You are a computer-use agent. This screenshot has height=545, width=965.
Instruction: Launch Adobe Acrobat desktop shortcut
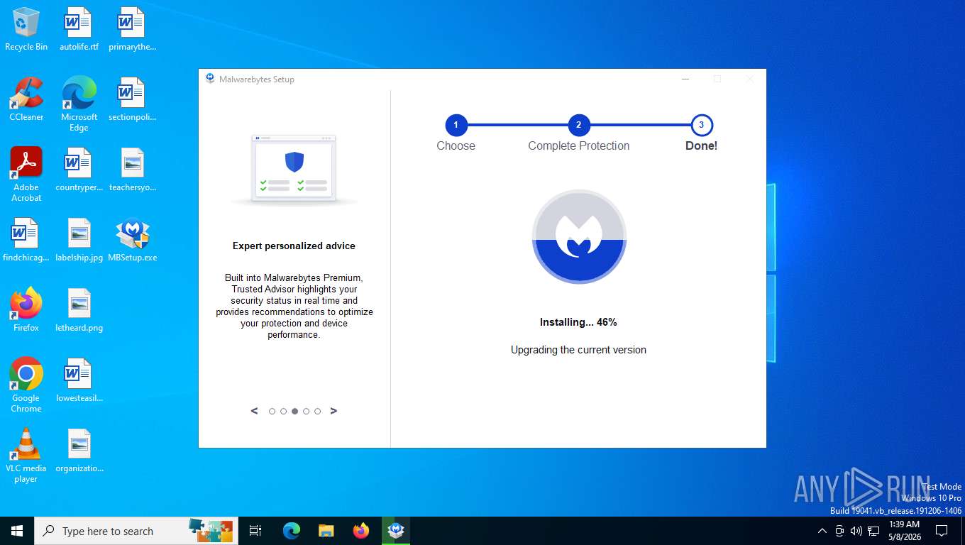26,174
